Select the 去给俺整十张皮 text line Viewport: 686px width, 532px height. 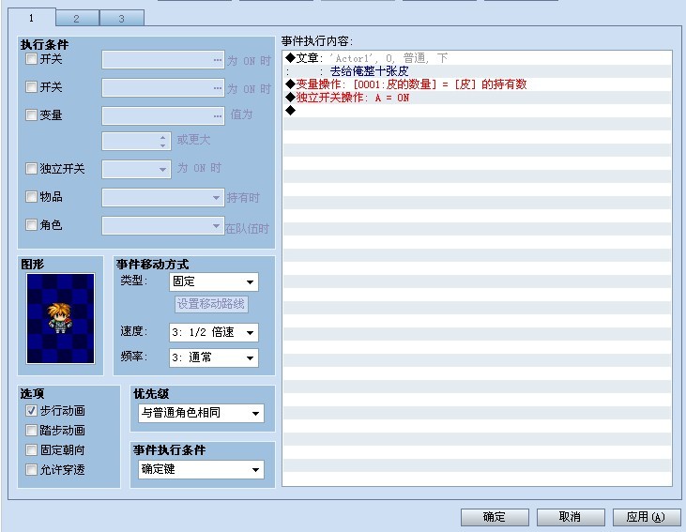pos(477,71)
